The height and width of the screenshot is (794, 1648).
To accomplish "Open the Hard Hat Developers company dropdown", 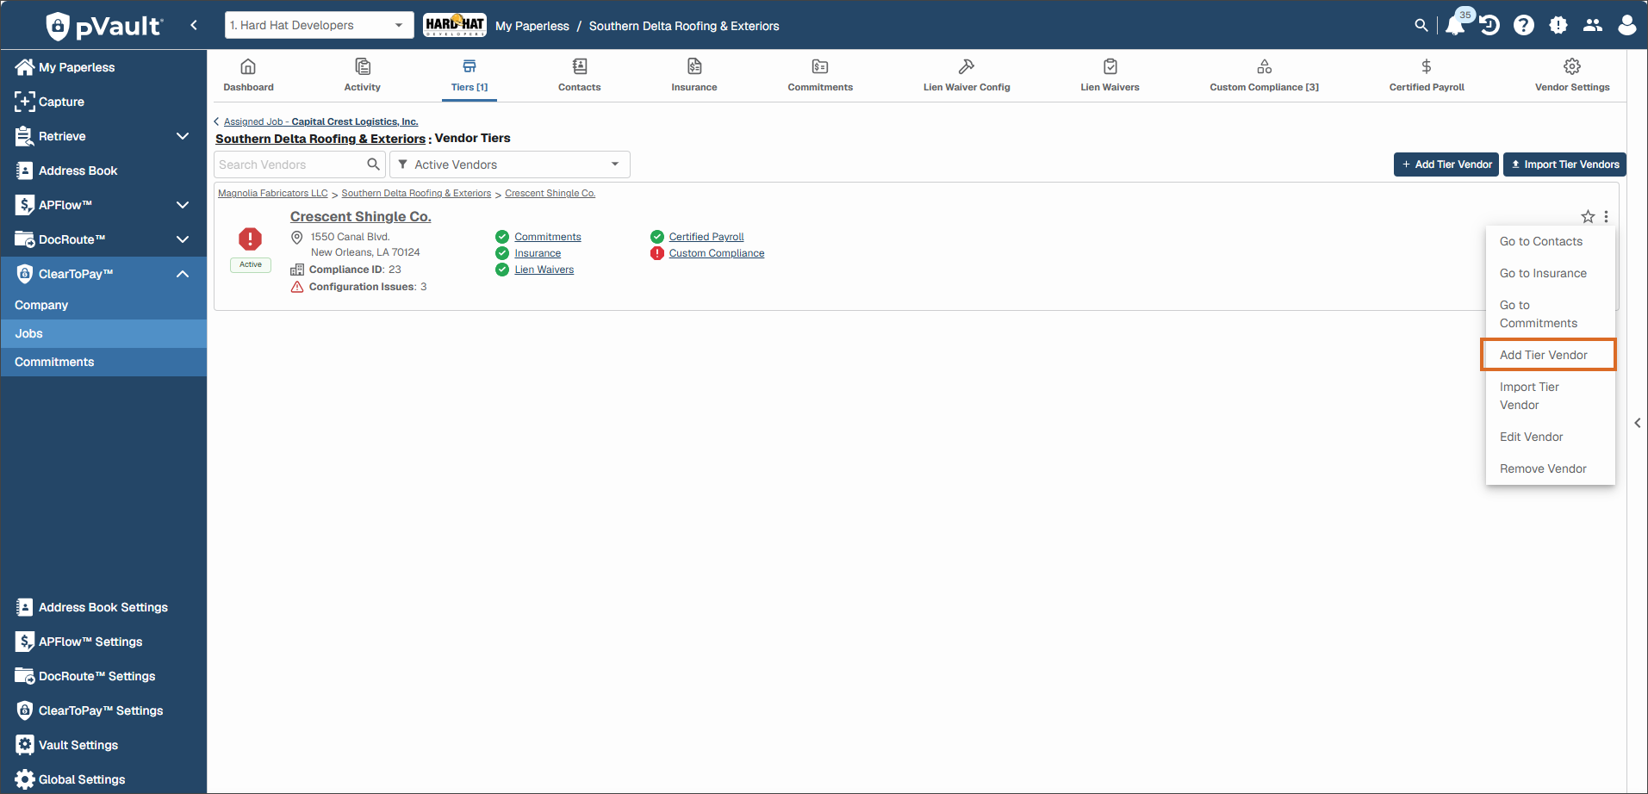I will [x=319, y=25].
